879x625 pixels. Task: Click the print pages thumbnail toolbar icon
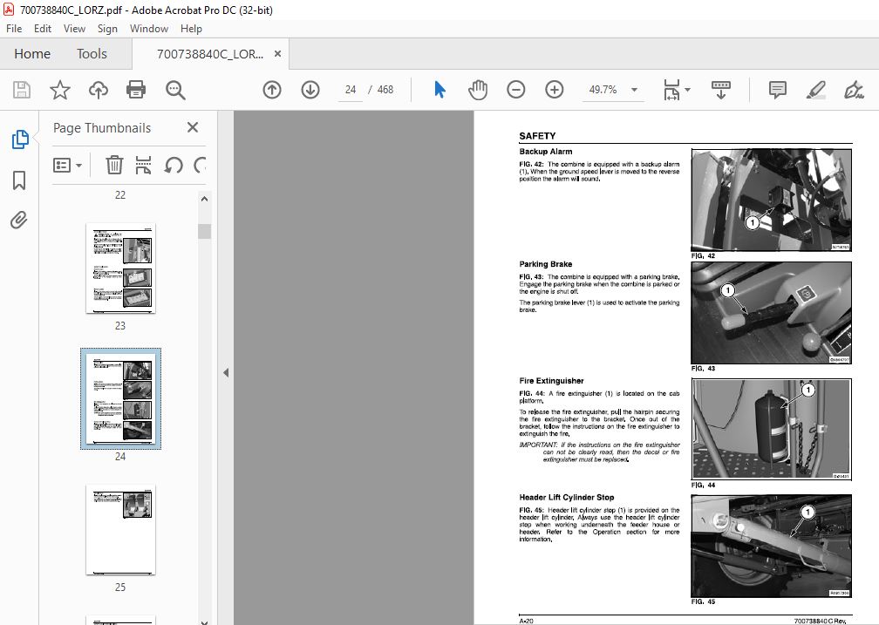[x=144, y=165]
